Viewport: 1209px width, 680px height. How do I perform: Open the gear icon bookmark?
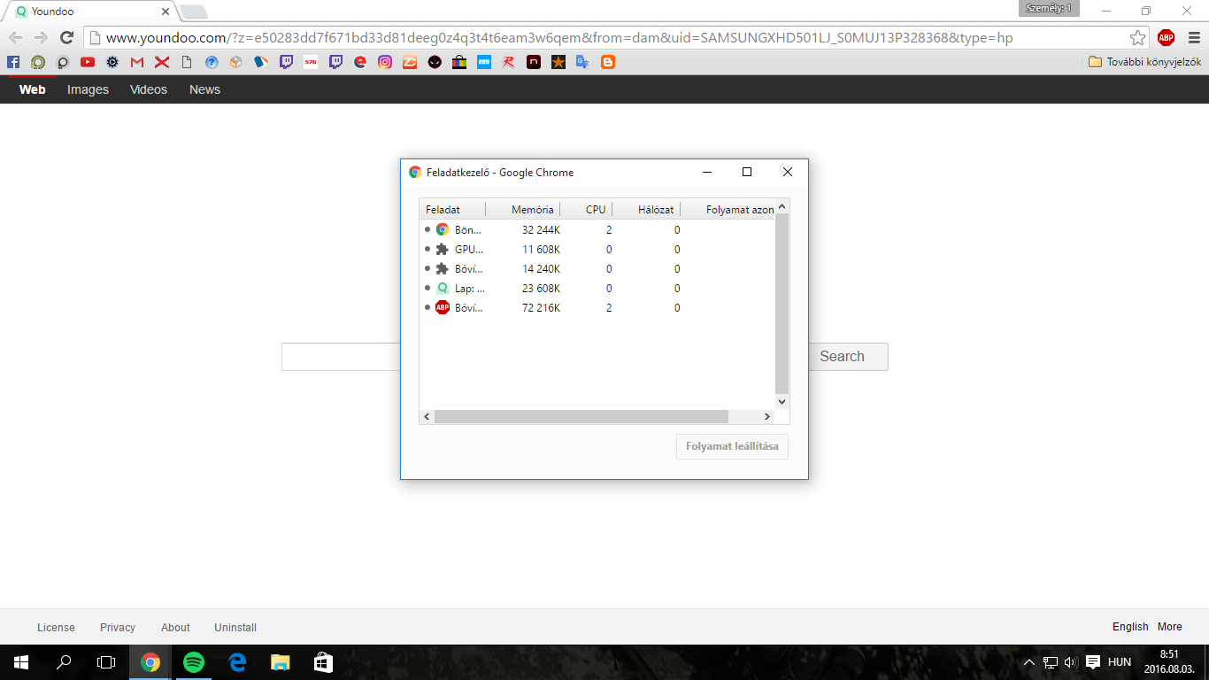click(112, 62)
